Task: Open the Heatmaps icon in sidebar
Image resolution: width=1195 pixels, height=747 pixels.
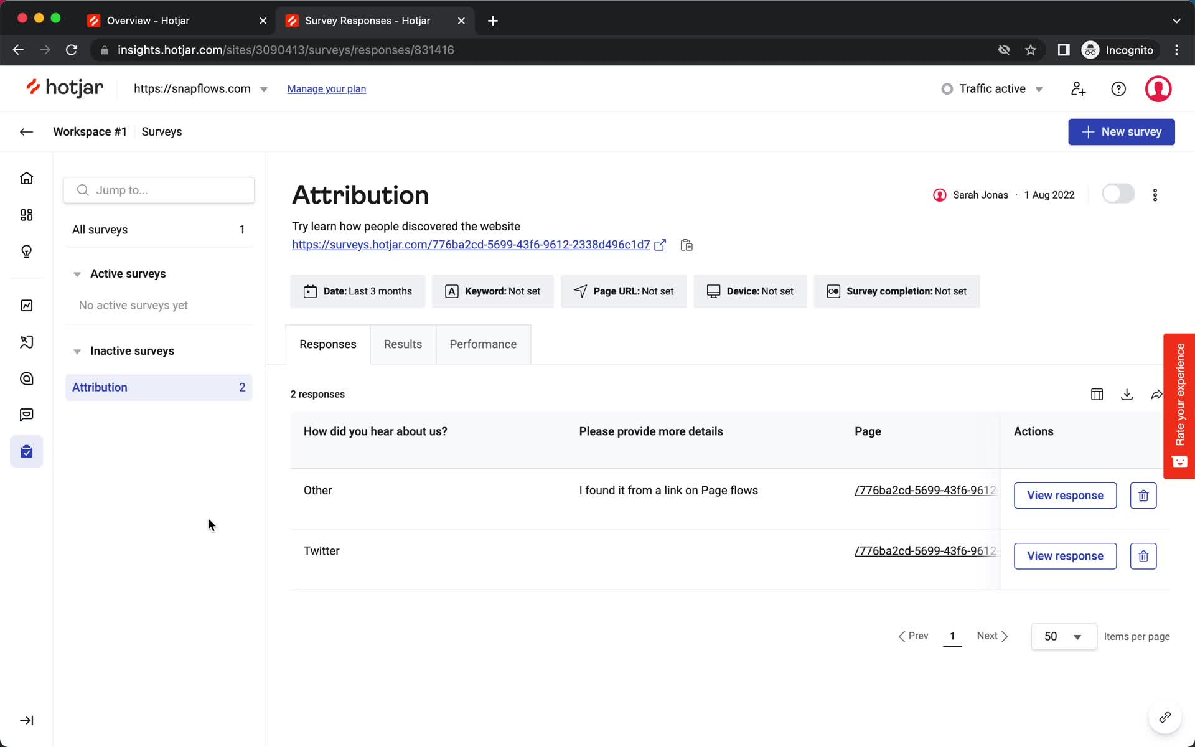Action: tap(26, 342)
